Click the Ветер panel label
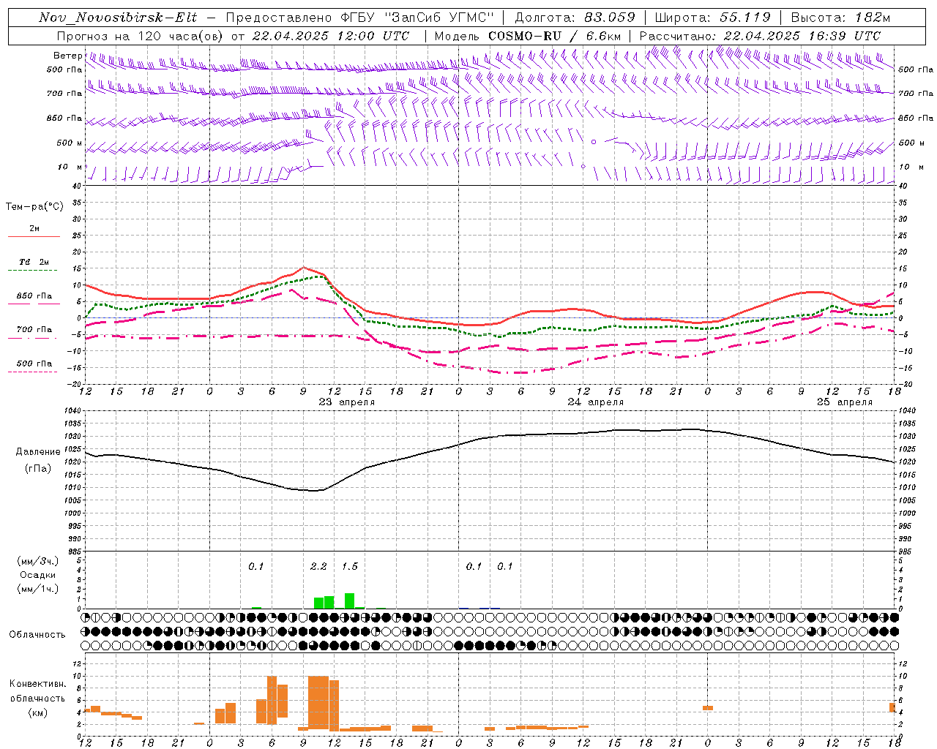 coord(68,56)
